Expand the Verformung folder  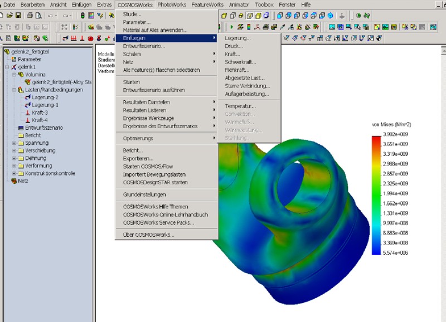pos(14,165)
